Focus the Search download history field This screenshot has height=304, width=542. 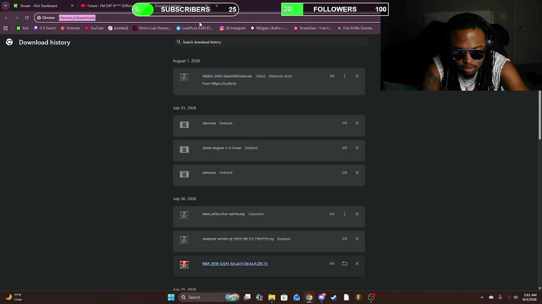tap(271, 42)
